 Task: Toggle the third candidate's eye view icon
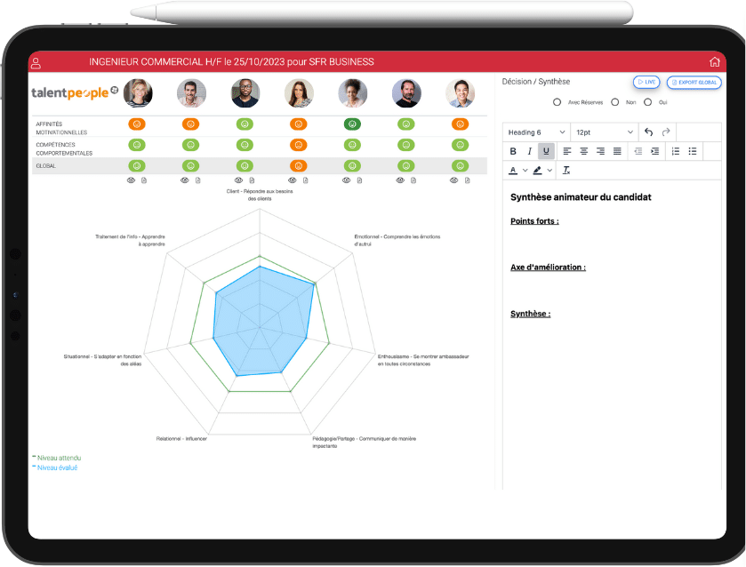pyautogui.click(x=238, y=180)
